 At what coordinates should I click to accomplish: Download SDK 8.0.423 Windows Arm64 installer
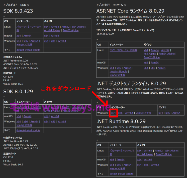click(x=34, y=41)
